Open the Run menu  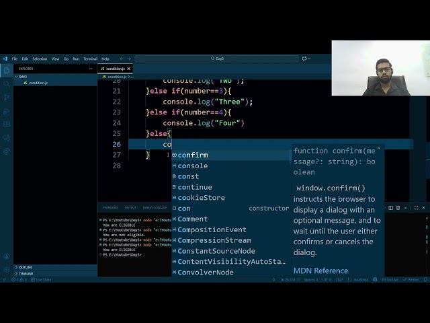click(x=76, y=59)
